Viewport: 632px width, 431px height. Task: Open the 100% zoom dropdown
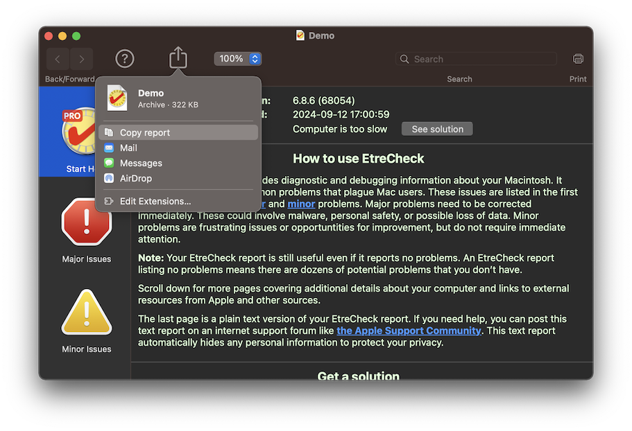coord(237,59)
